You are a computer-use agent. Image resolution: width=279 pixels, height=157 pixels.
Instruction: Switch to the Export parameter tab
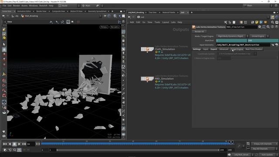[214, 49]
